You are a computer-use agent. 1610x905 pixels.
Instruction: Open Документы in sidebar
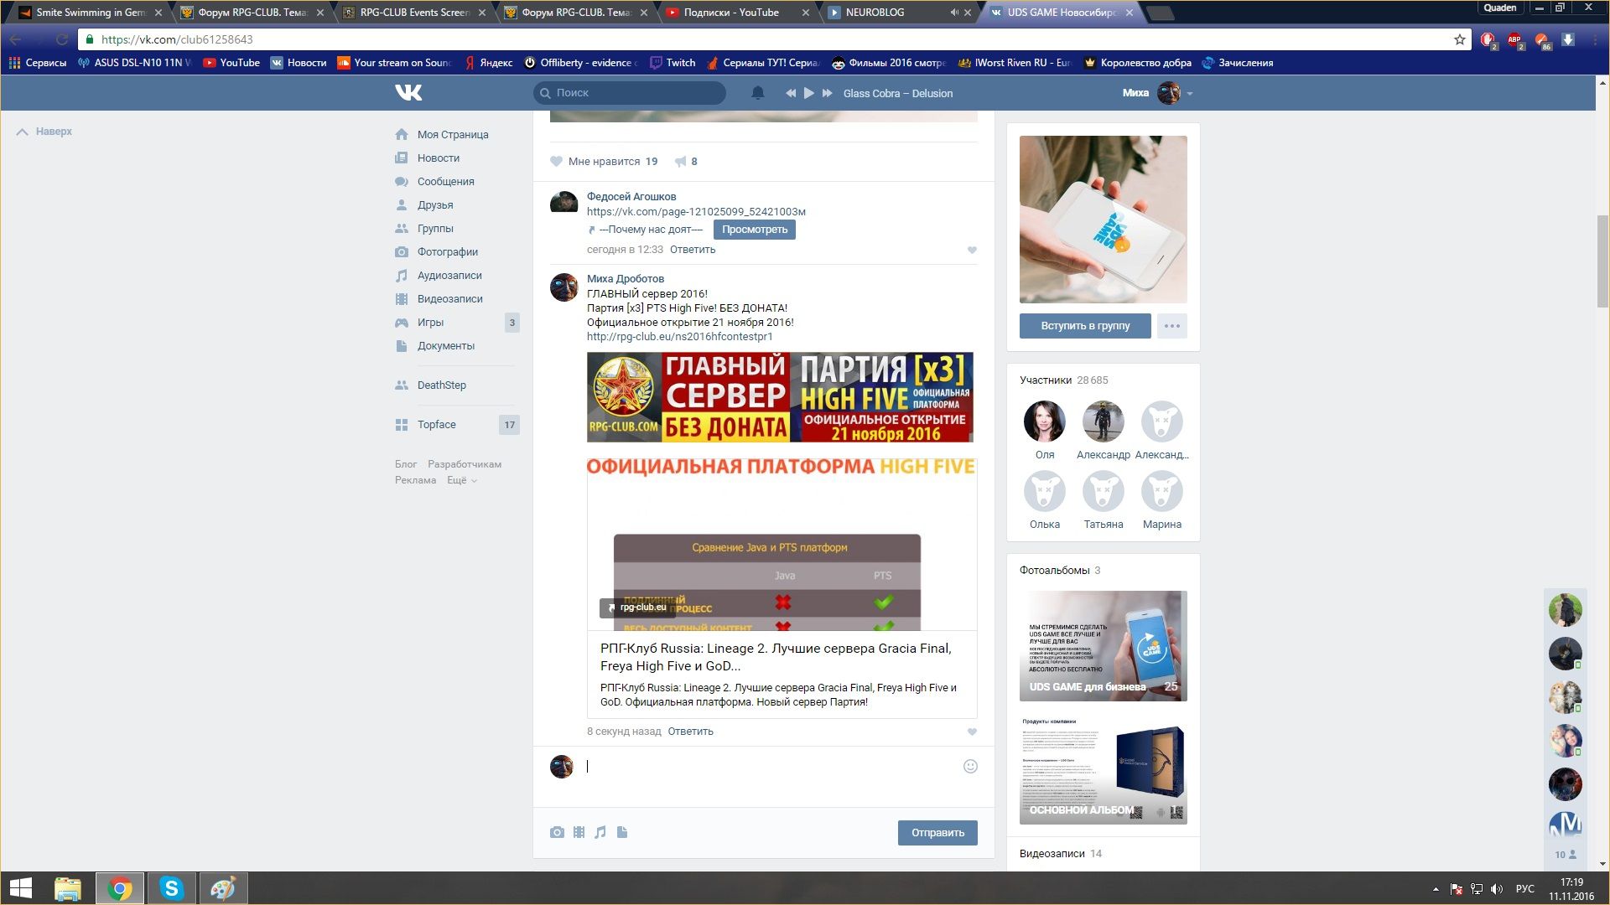(445, 345)
